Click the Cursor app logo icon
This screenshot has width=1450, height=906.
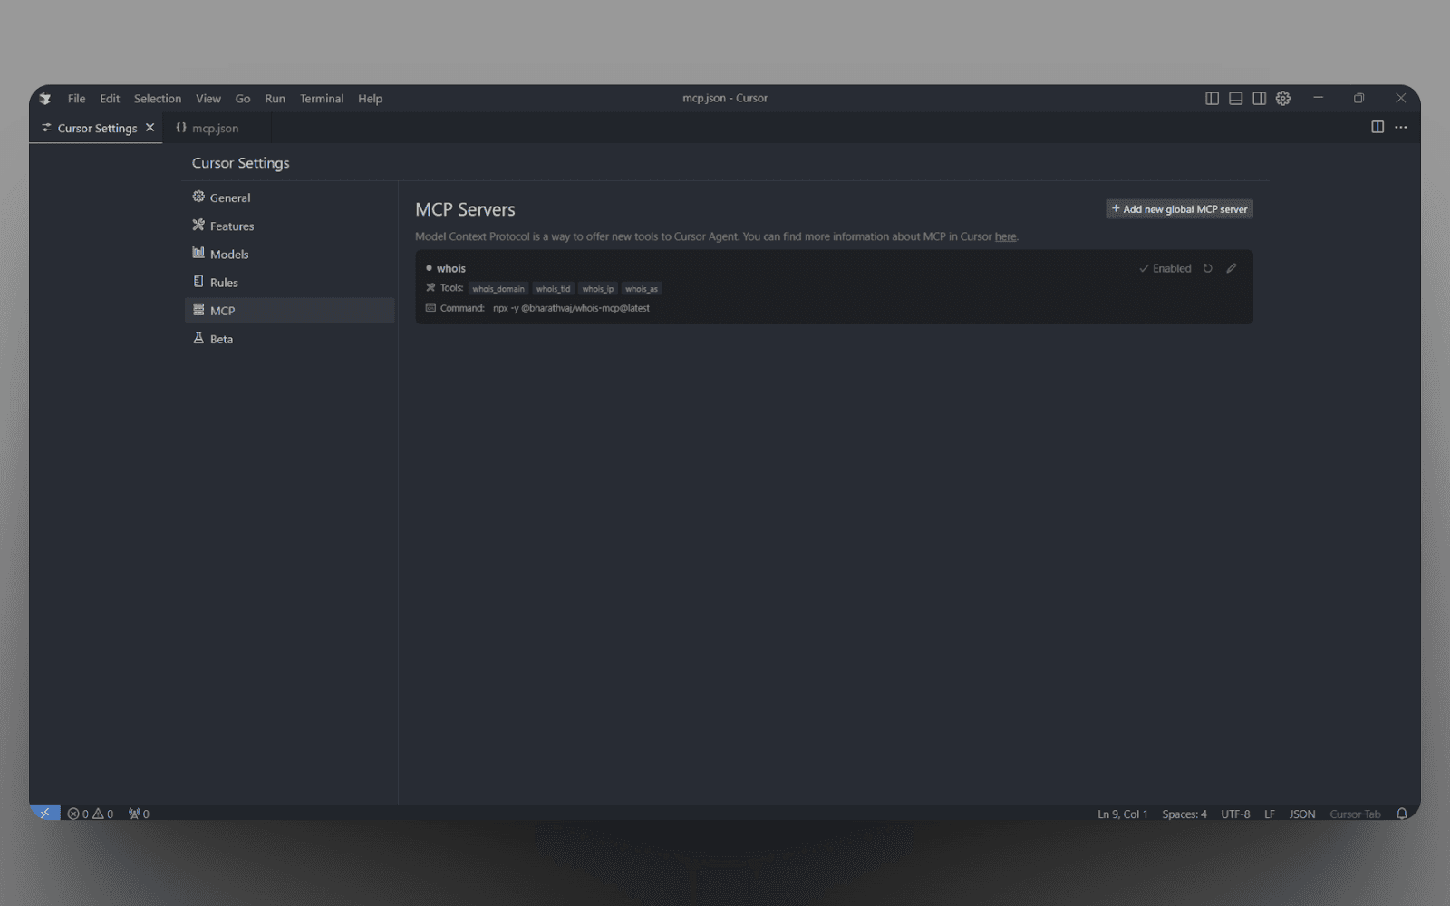(x=45, y=99)
